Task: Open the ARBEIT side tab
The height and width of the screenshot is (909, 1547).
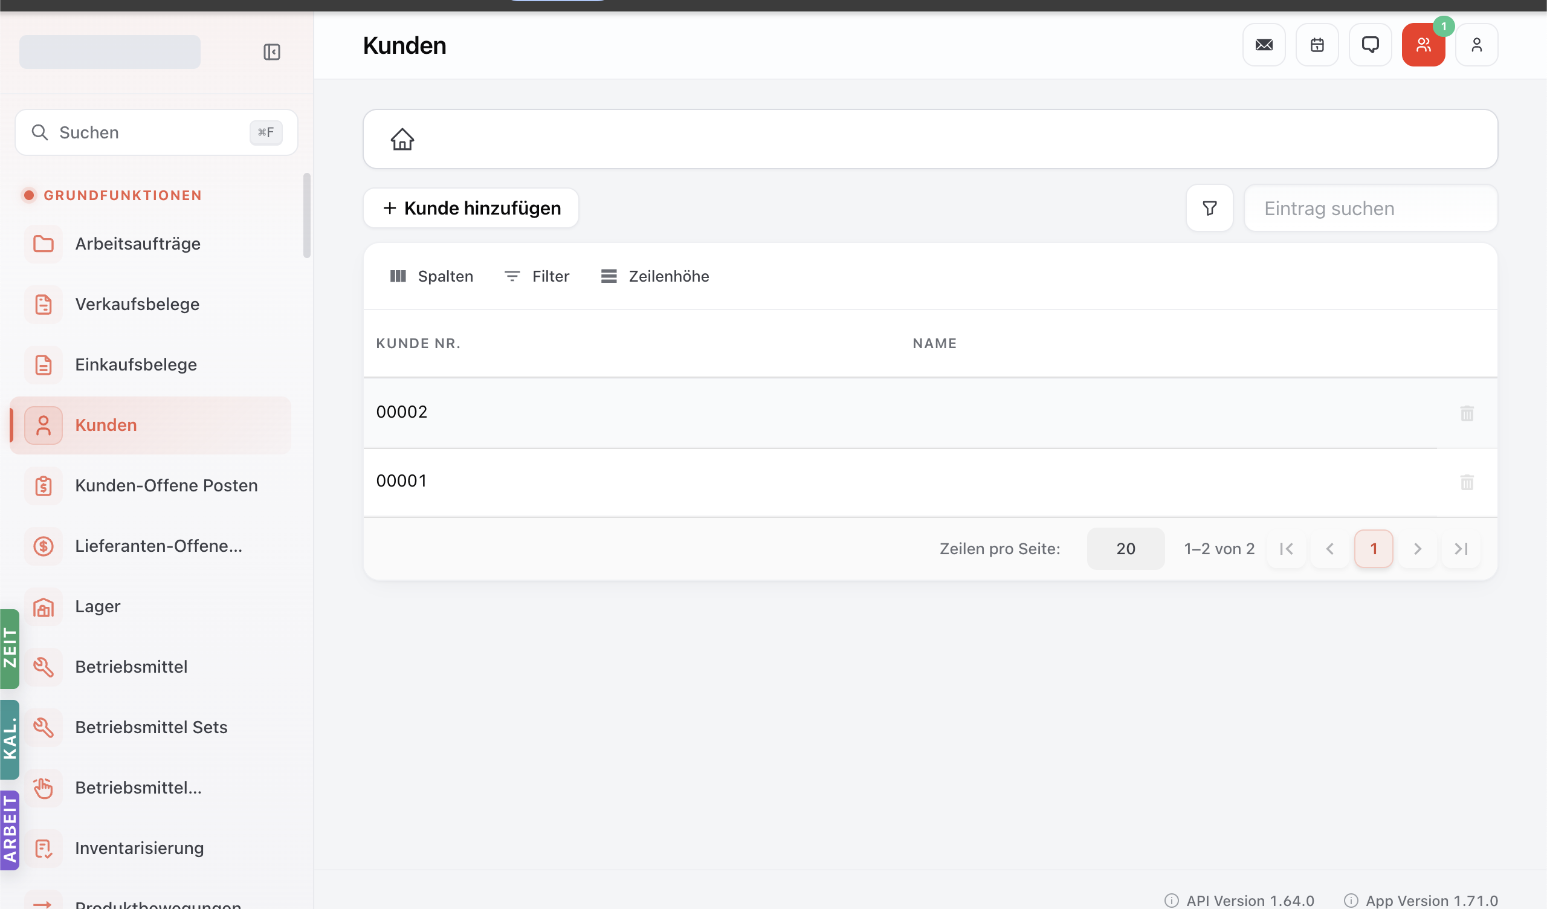Action: (10, 830)
